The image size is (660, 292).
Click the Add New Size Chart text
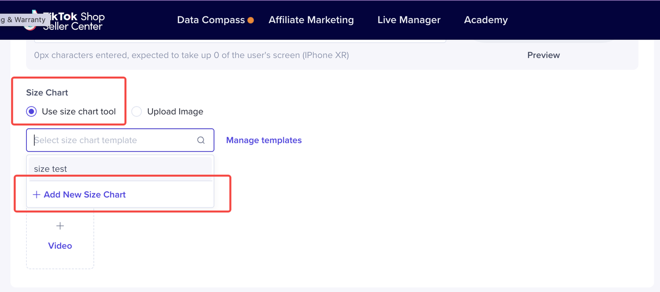coord(85,195)
